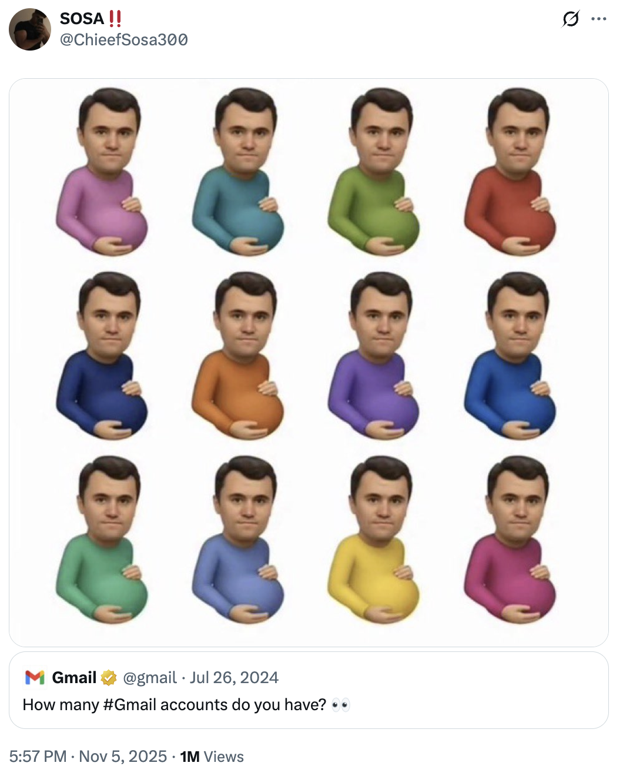Image resolution: width=623 pixels, height=776 pixels.
Task: Click the red double exclamation emoji after SOSA
Action: [114, 18]
